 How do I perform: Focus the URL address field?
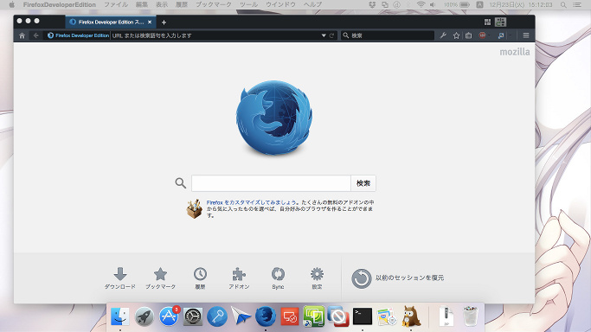click(215, 35)
